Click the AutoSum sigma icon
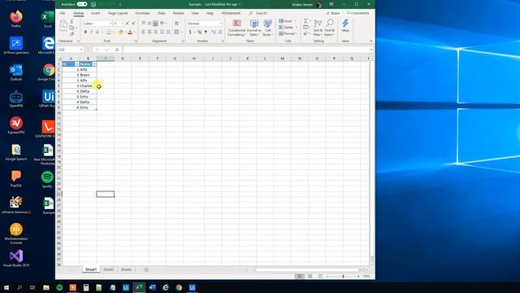520x293 pixels. tap(305, 21)
